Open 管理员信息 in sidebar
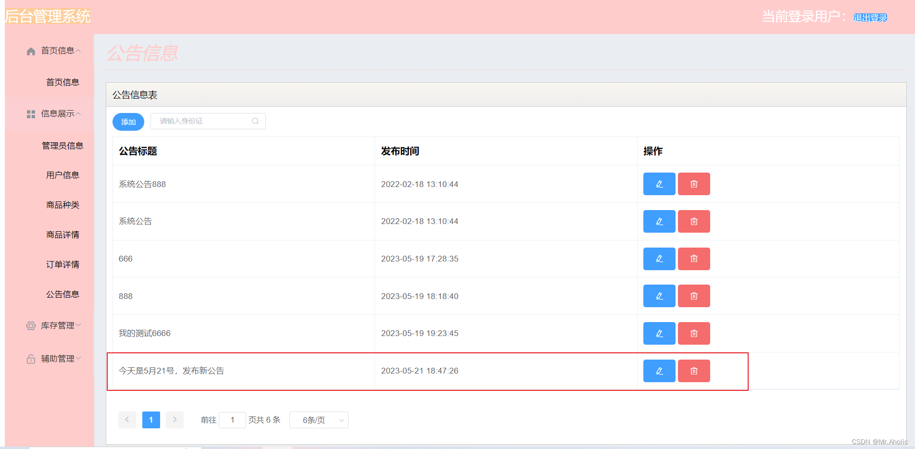Viewport: 915px width, 449px height. click(63, 146)
